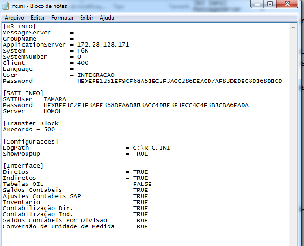
Task: Click the Client value 400
Action: point(82,63)
